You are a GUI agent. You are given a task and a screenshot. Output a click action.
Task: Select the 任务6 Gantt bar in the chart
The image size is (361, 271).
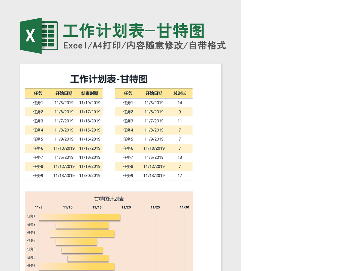[88, 258]
